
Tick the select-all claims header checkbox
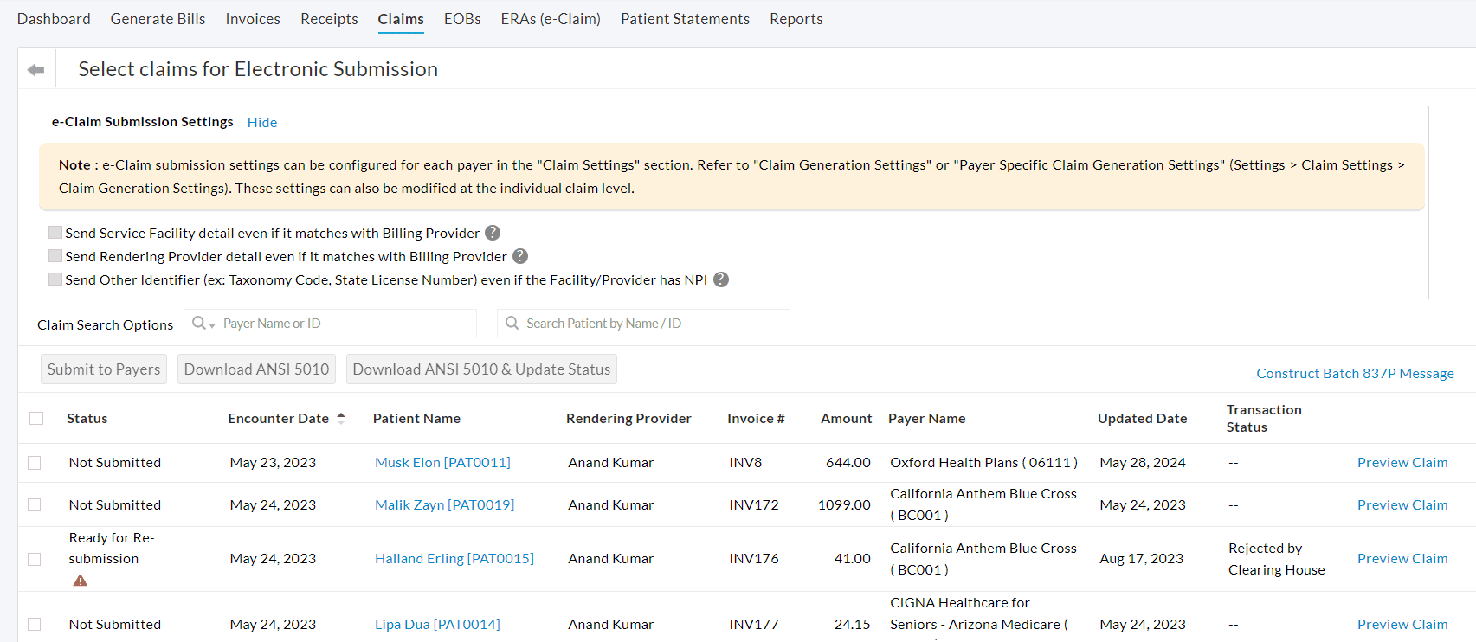click(36, 419)
